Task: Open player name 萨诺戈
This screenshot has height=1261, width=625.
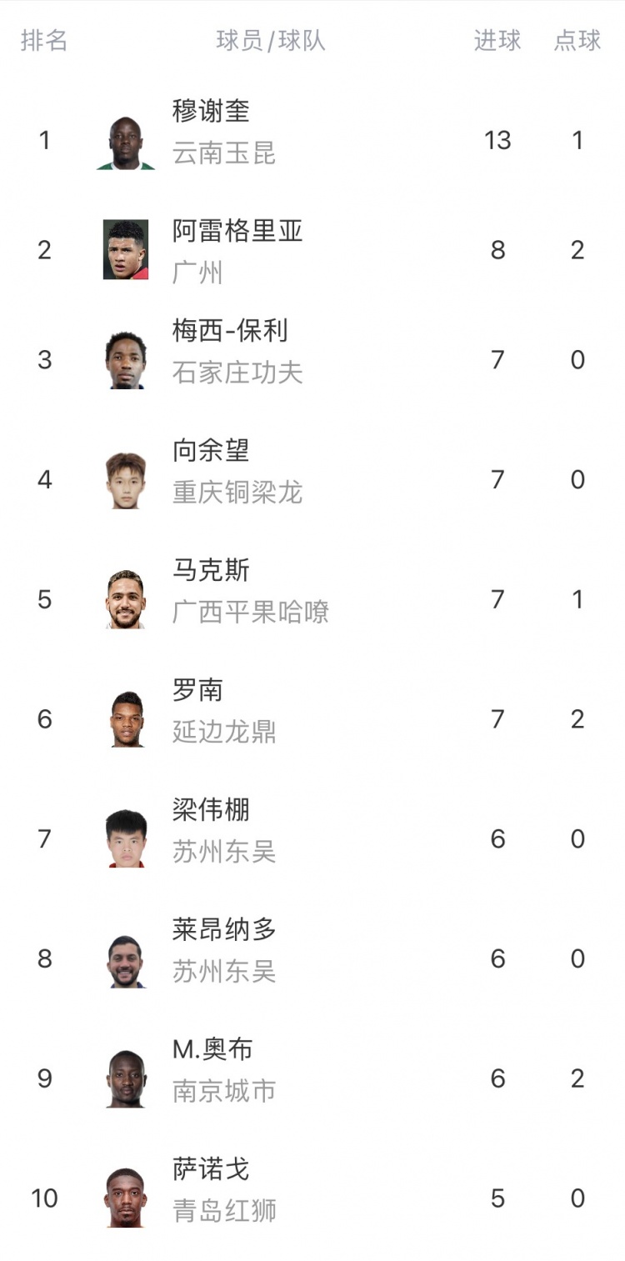Action: point(211,1169)
